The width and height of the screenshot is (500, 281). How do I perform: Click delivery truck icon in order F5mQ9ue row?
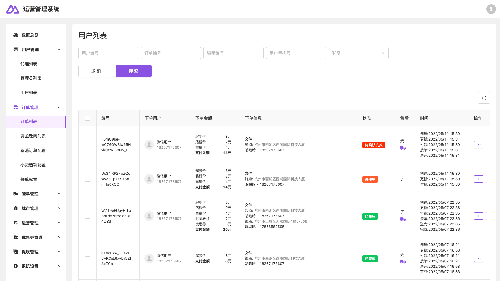click(x=403, y=148)
